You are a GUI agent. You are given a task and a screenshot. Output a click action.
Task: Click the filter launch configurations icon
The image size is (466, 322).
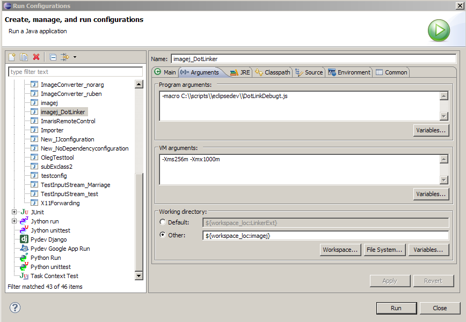pyautogui.click(x=65, y=57)
